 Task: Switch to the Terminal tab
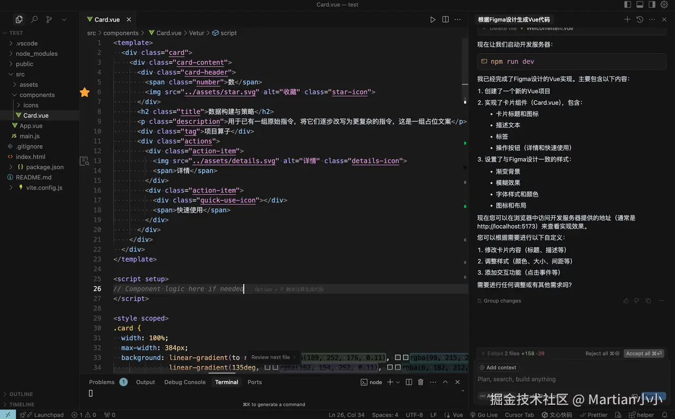click(x=227, y=382)
